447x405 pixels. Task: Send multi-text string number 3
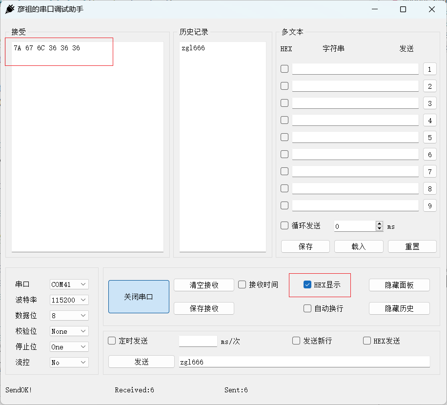pos(429,103)
